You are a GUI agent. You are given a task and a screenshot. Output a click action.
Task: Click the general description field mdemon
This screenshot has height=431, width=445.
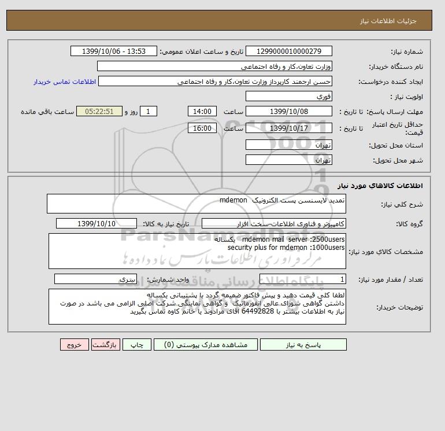[x=196, y=204]
